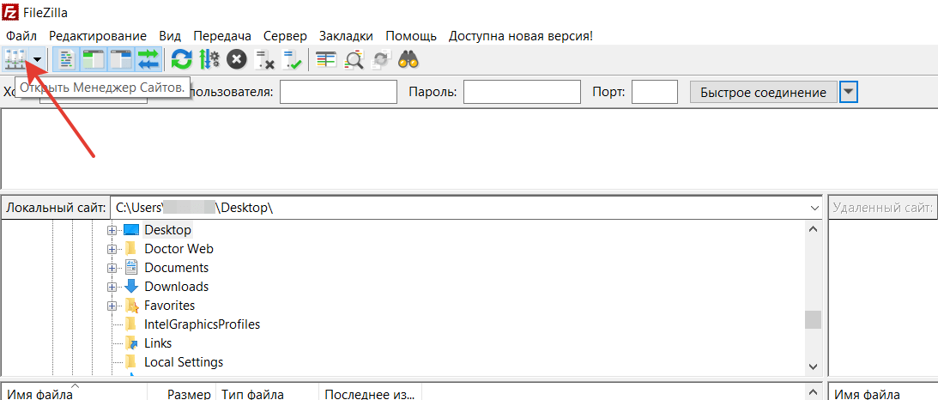Open the Файл menu
Viewport: 938px width, 400px height.
21,36
